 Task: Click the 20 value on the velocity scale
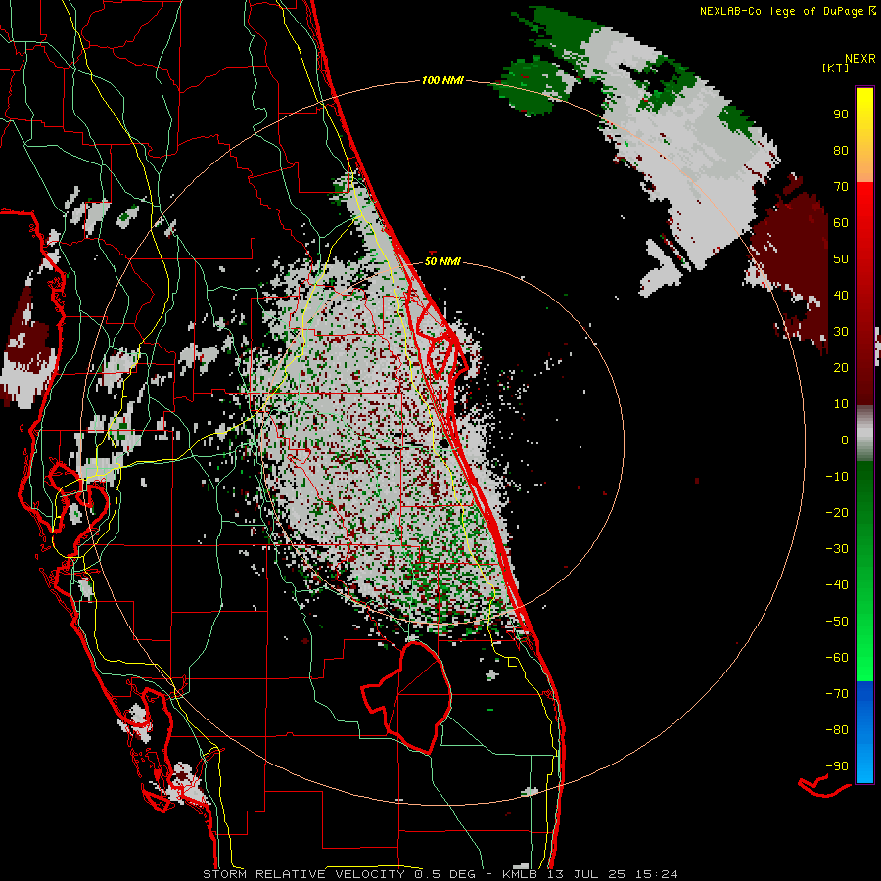(x=841, y=368)
